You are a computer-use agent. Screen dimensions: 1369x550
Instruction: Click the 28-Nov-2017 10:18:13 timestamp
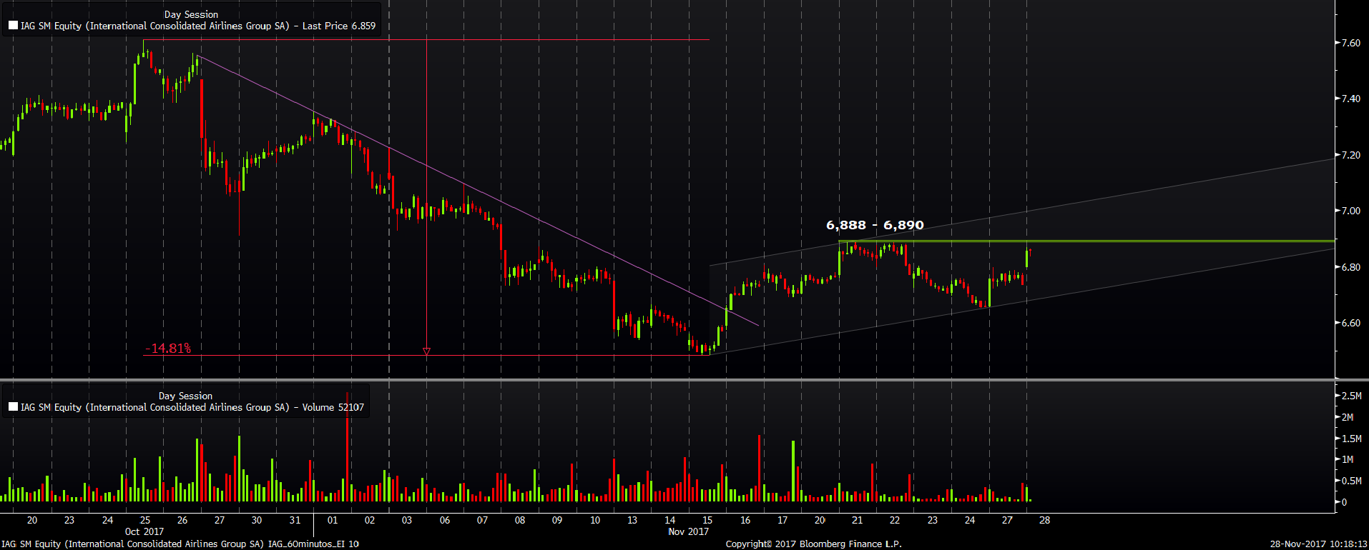[x=1319, y=544]
